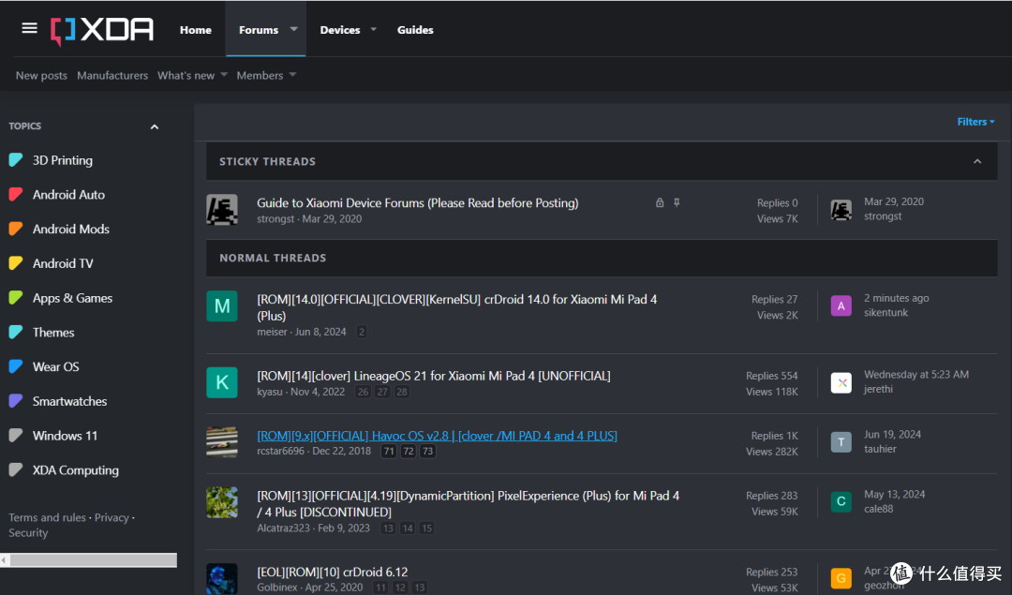Open Terms and rules link

47,517
